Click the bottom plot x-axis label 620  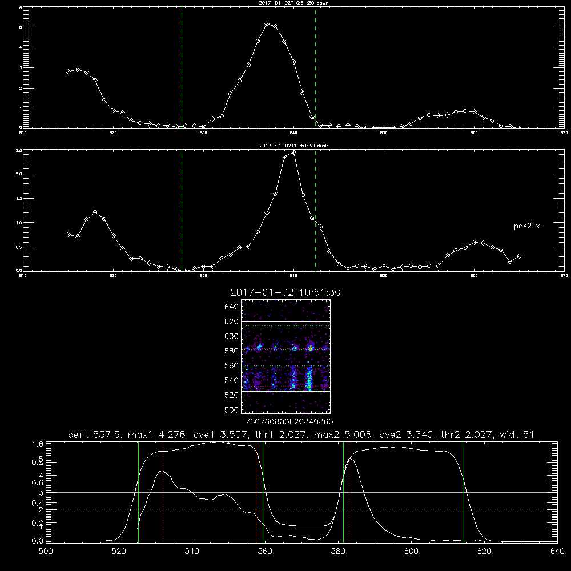tap(484, 552)
